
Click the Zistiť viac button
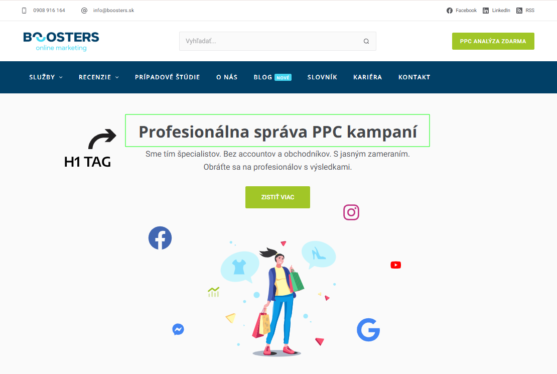point(278,197)
